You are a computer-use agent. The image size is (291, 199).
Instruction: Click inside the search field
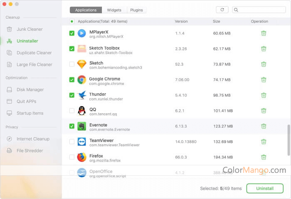point(262,10)
